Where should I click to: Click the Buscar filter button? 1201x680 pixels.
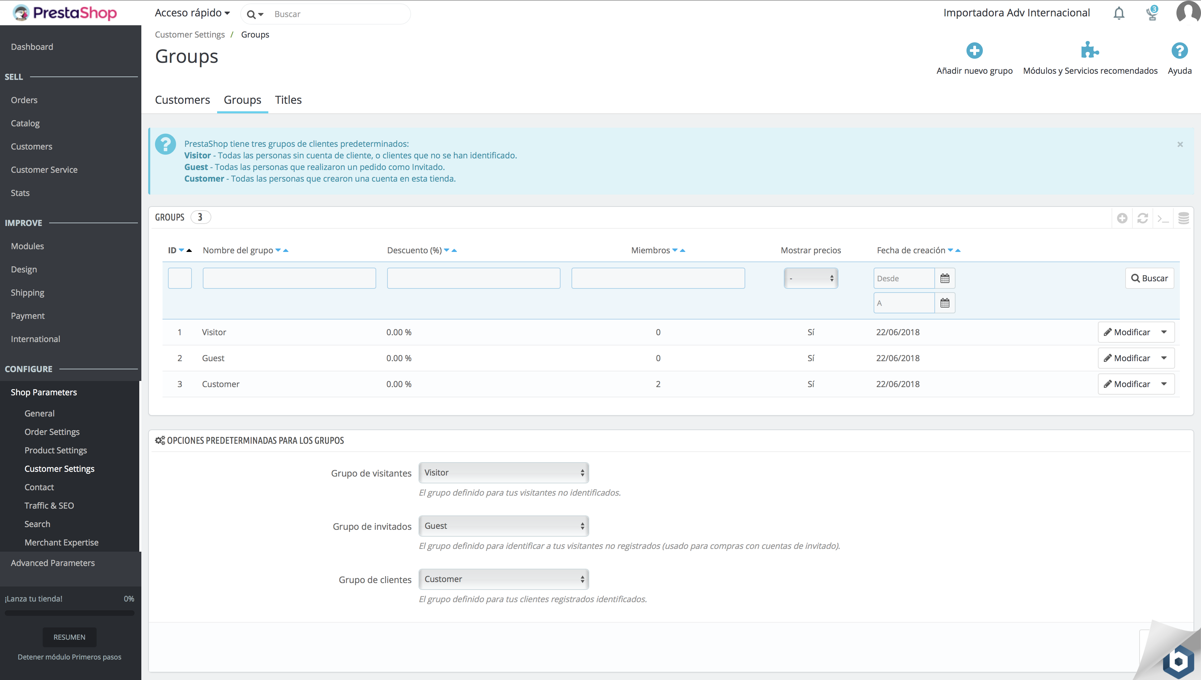[1149, 278]
